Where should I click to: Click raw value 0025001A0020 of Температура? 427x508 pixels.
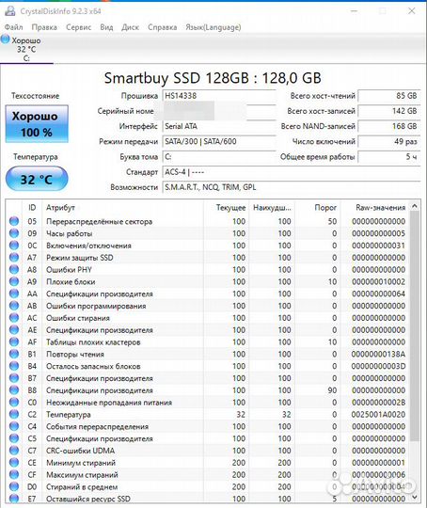(x=378, y=414)
